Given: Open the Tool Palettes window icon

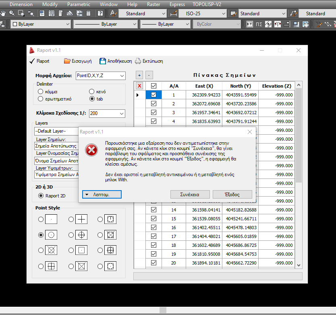Looking at the screenshot, I should (61, 14).
